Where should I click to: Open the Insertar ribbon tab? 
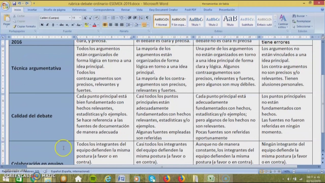point(32,10)
